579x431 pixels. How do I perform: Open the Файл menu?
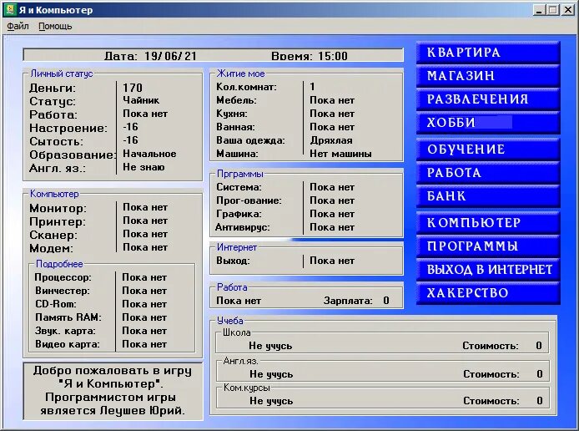pos(18,26)
